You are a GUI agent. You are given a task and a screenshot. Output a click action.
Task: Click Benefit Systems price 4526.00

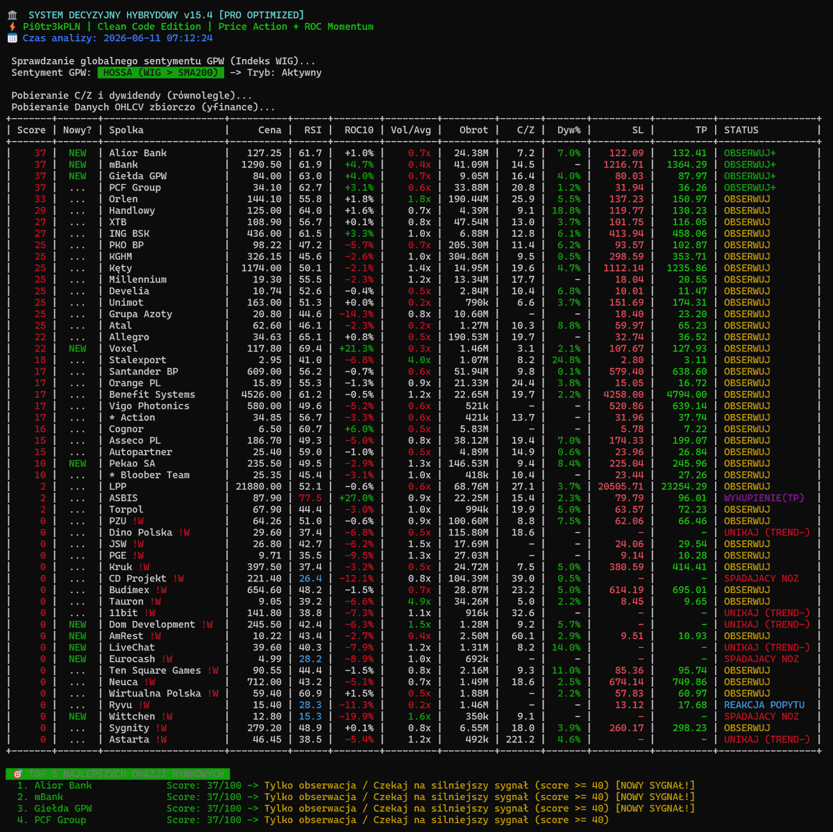(262, 394)
